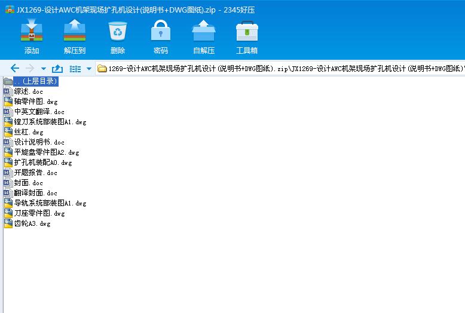Select the file 翻译封面.doc
This screenshot has height=313, width=465.
pos(36,193)
